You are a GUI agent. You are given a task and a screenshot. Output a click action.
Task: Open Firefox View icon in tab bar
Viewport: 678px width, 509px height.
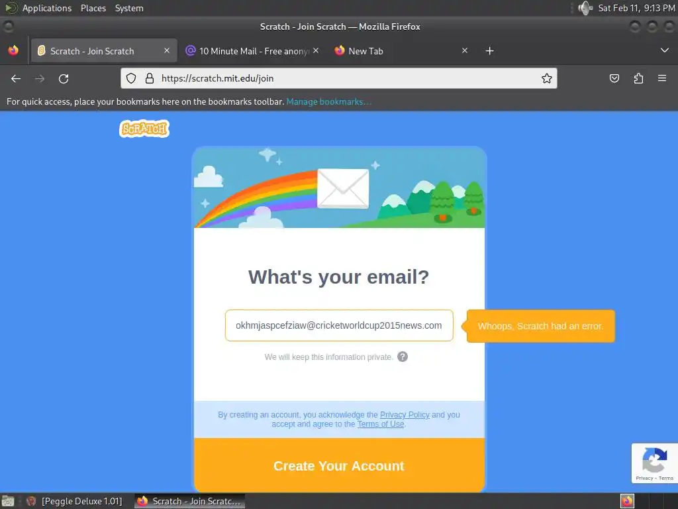click(x=13, y=50)
